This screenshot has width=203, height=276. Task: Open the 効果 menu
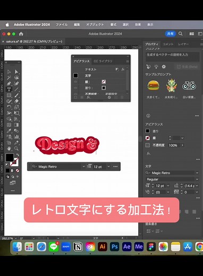click(x=138, y=24)
